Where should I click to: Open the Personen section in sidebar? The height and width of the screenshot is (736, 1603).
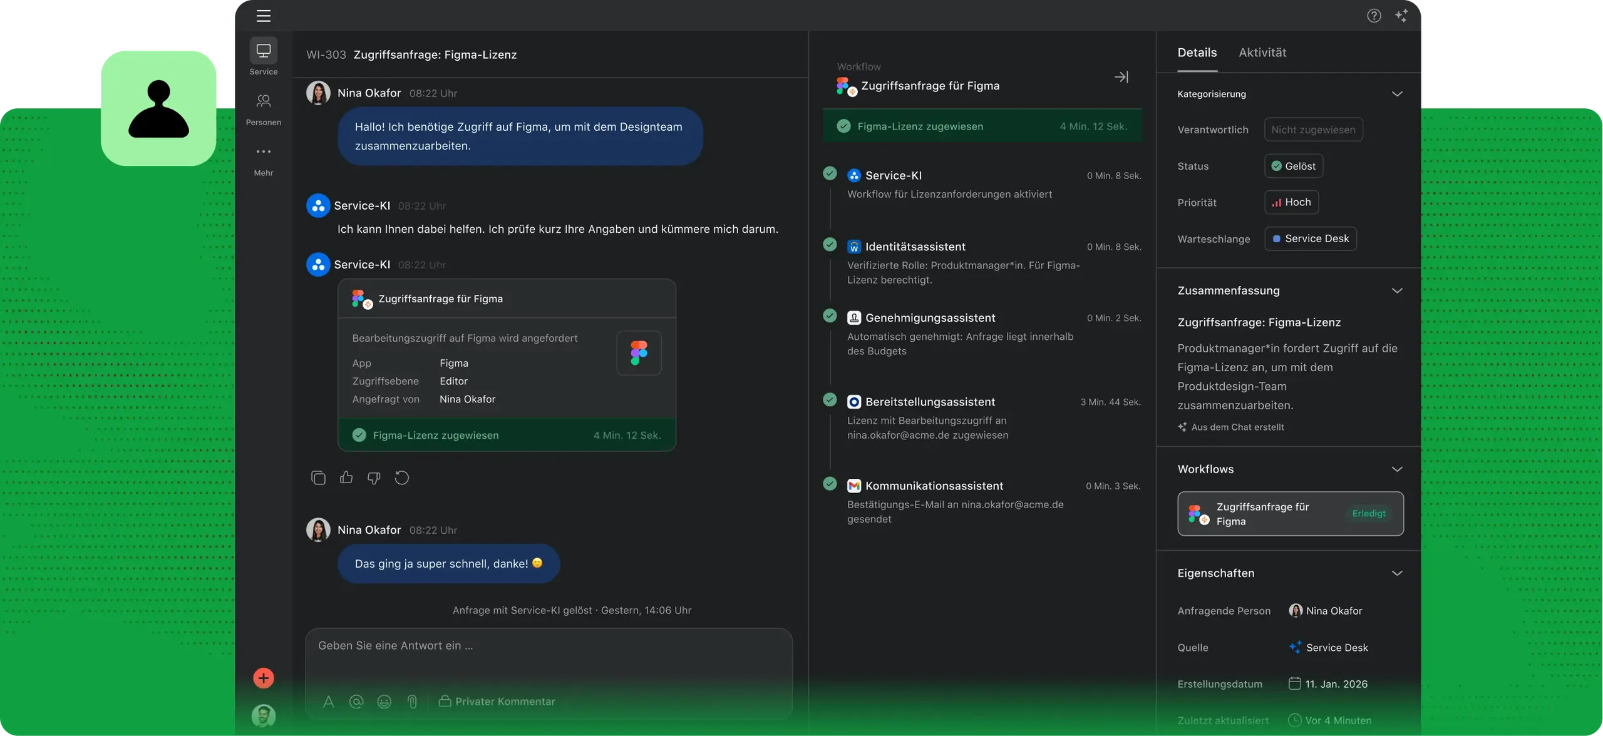tap(264, 109)
